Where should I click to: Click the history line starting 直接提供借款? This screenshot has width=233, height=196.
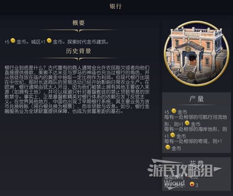click(x=77, y=73)
